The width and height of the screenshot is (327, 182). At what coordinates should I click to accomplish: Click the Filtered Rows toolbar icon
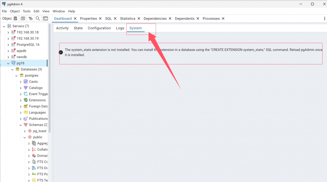tap(31, 19)
